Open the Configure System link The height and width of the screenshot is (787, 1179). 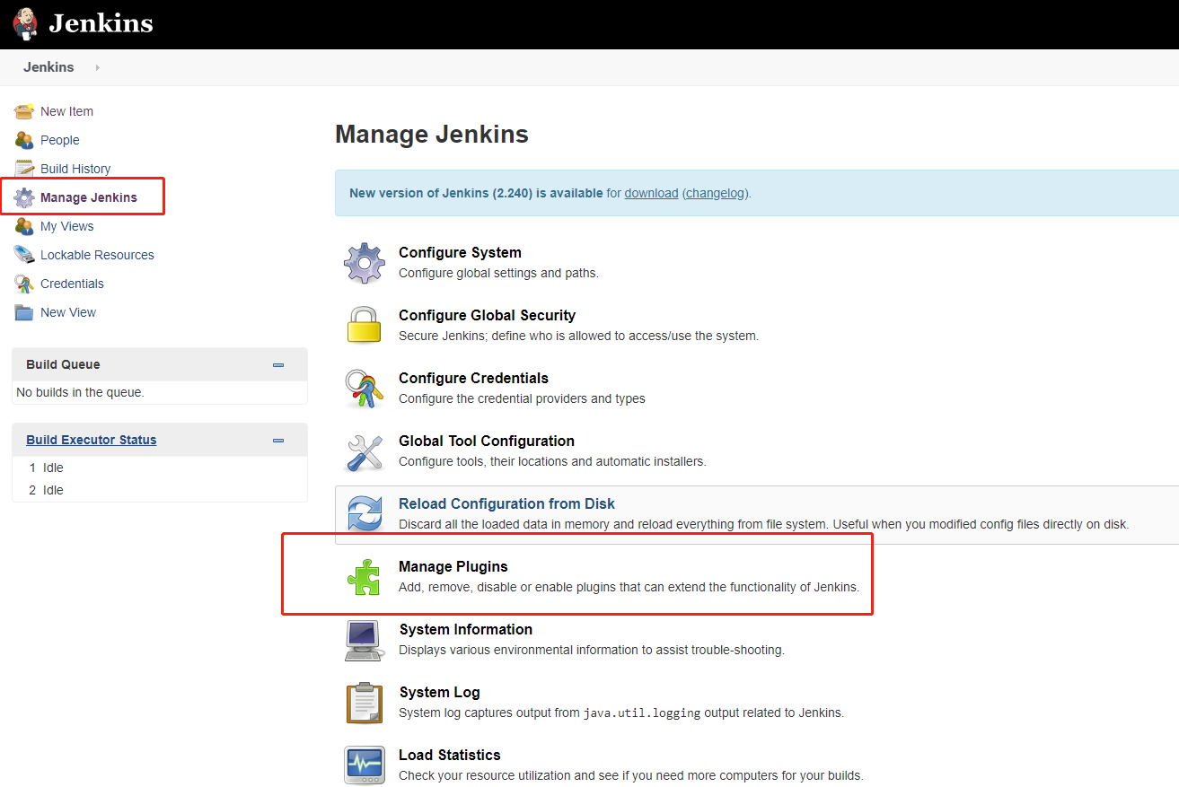(x=460, y=253)
